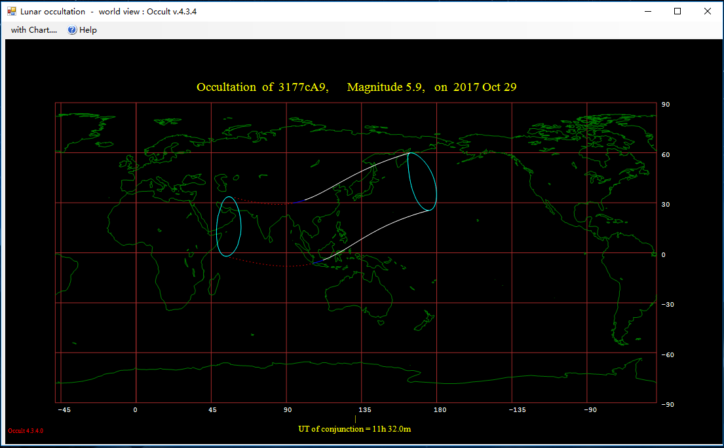Click the Occult app icon in title bar
The image size is (724, 448).
coord(12,11)
